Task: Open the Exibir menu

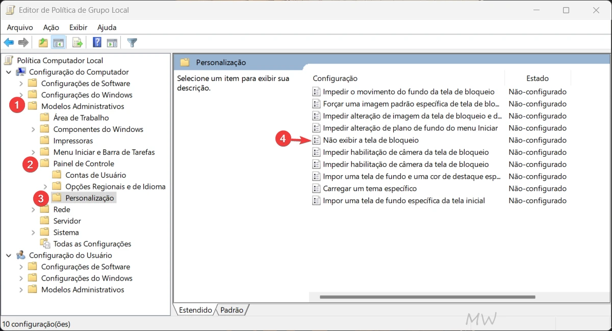Action: pos(78,27)
